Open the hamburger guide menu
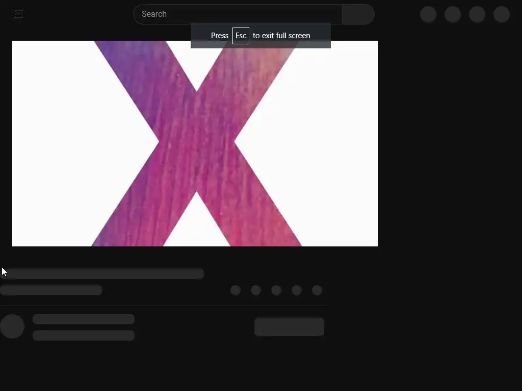This screenshot has width=522, height=391. tap(18, 14)
